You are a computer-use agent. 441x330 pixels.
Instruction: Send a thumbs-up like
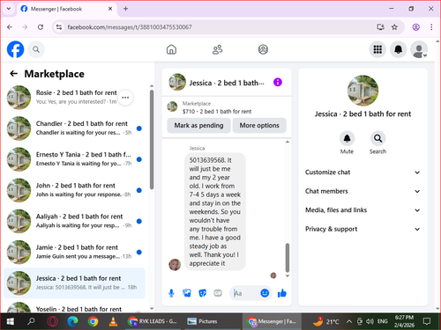click(282, 293)
